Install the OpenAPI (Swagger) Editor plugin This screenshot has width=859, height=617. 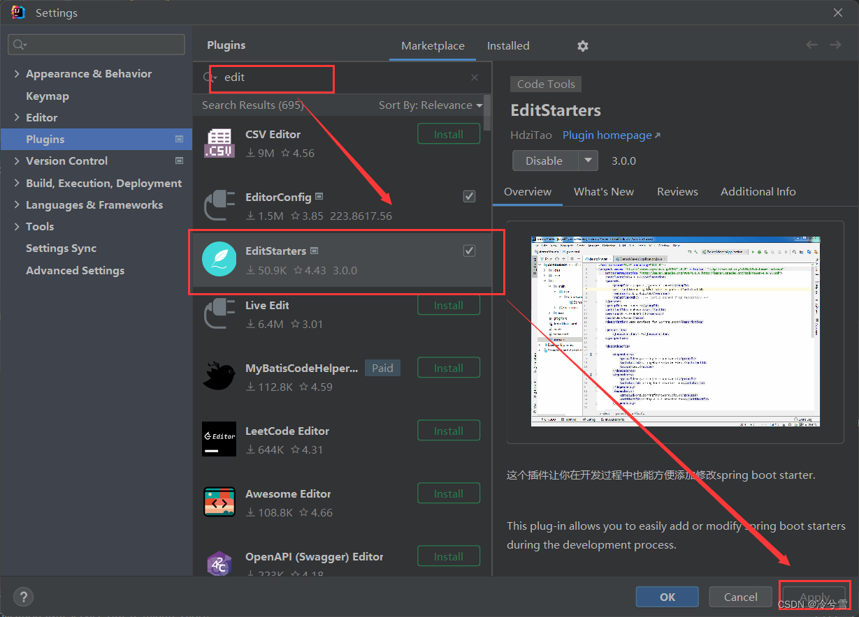(x=449, y=556)
